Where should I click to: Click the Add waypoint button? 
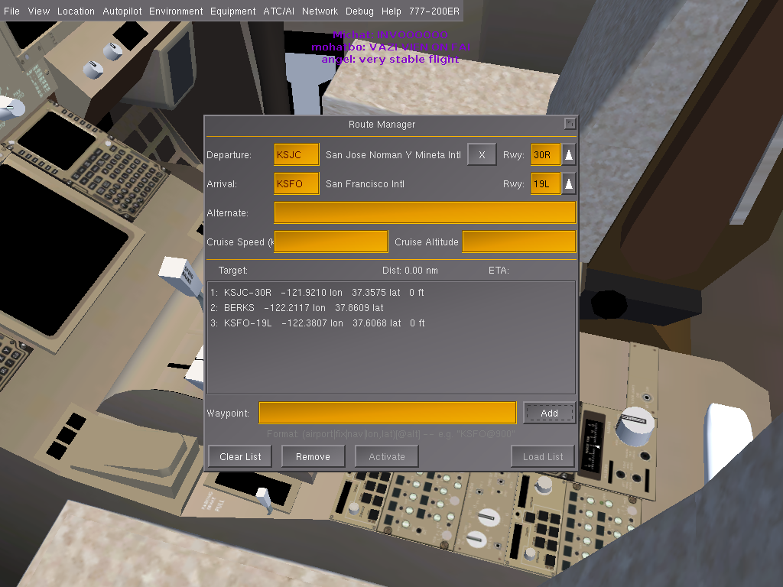click(x=549, y=413)
